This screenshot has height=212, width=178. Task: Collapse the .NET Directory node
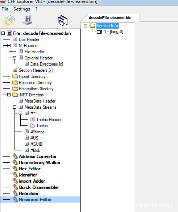pyautogui.click(x=9, y=95)
